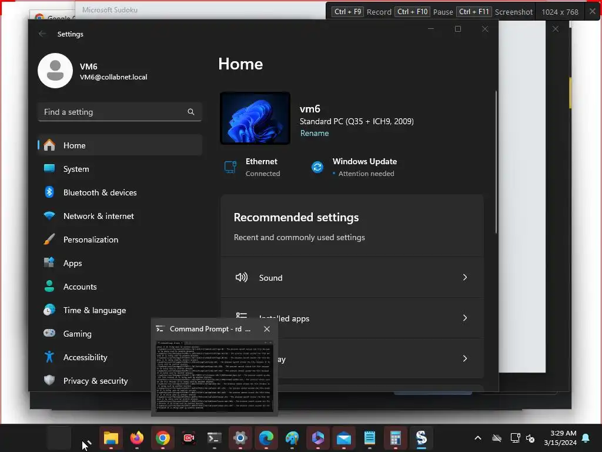This screenshot has height=452, width=602.
Task: Click the Ethernet monitor icon
Action: coord(230,167)
